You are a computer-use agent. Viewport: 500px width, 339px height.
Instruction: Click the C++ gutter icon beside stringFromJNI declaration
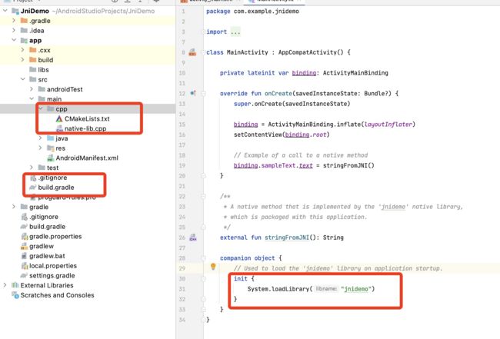pos(193,238)
